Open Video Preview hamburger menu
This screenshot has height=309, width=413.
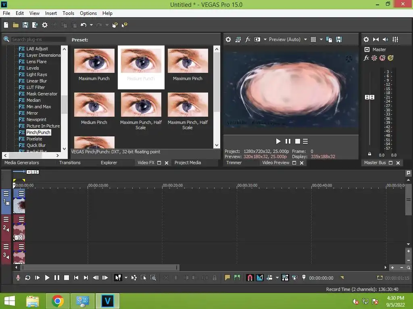tap(305, 141)
